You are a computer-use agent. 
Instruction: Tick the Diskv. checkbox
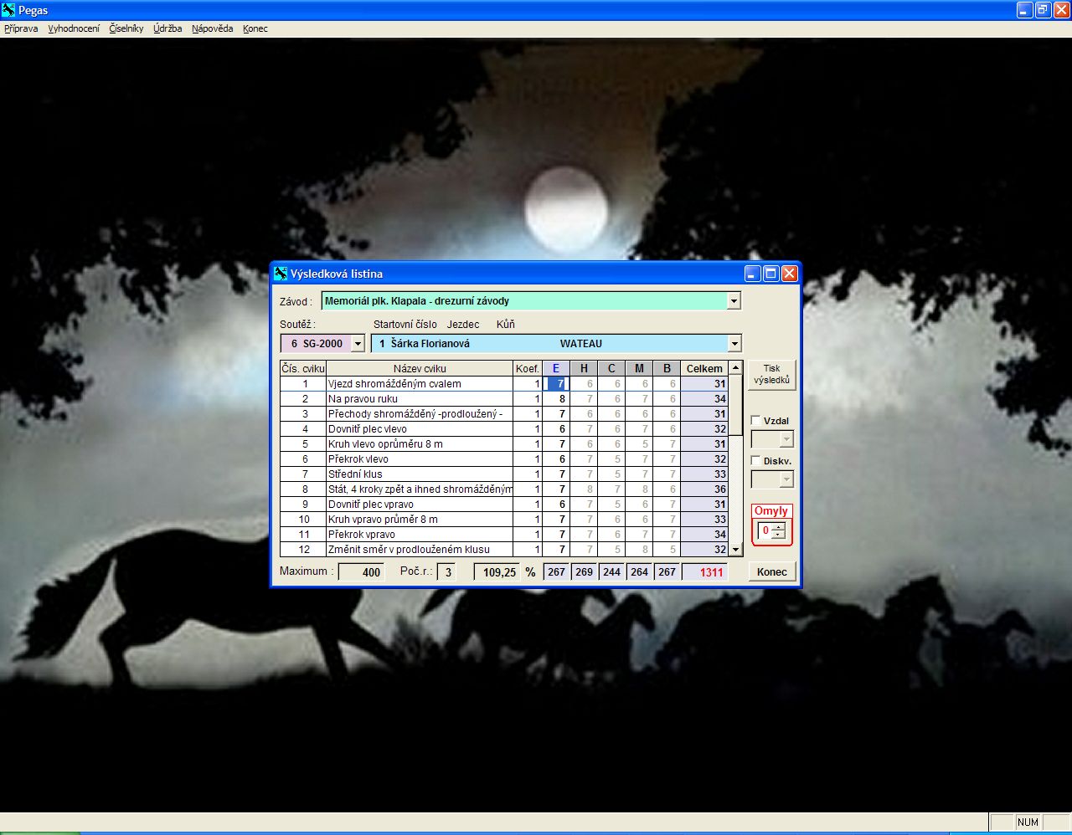[756, 461]
